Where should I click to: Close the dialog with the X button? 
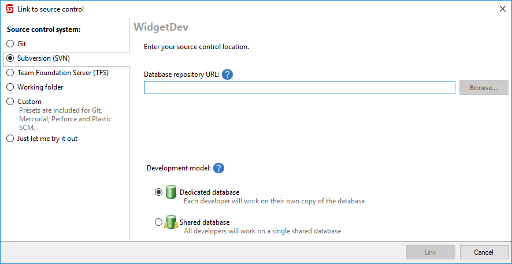pyautogui.click(x=503, y=9)
